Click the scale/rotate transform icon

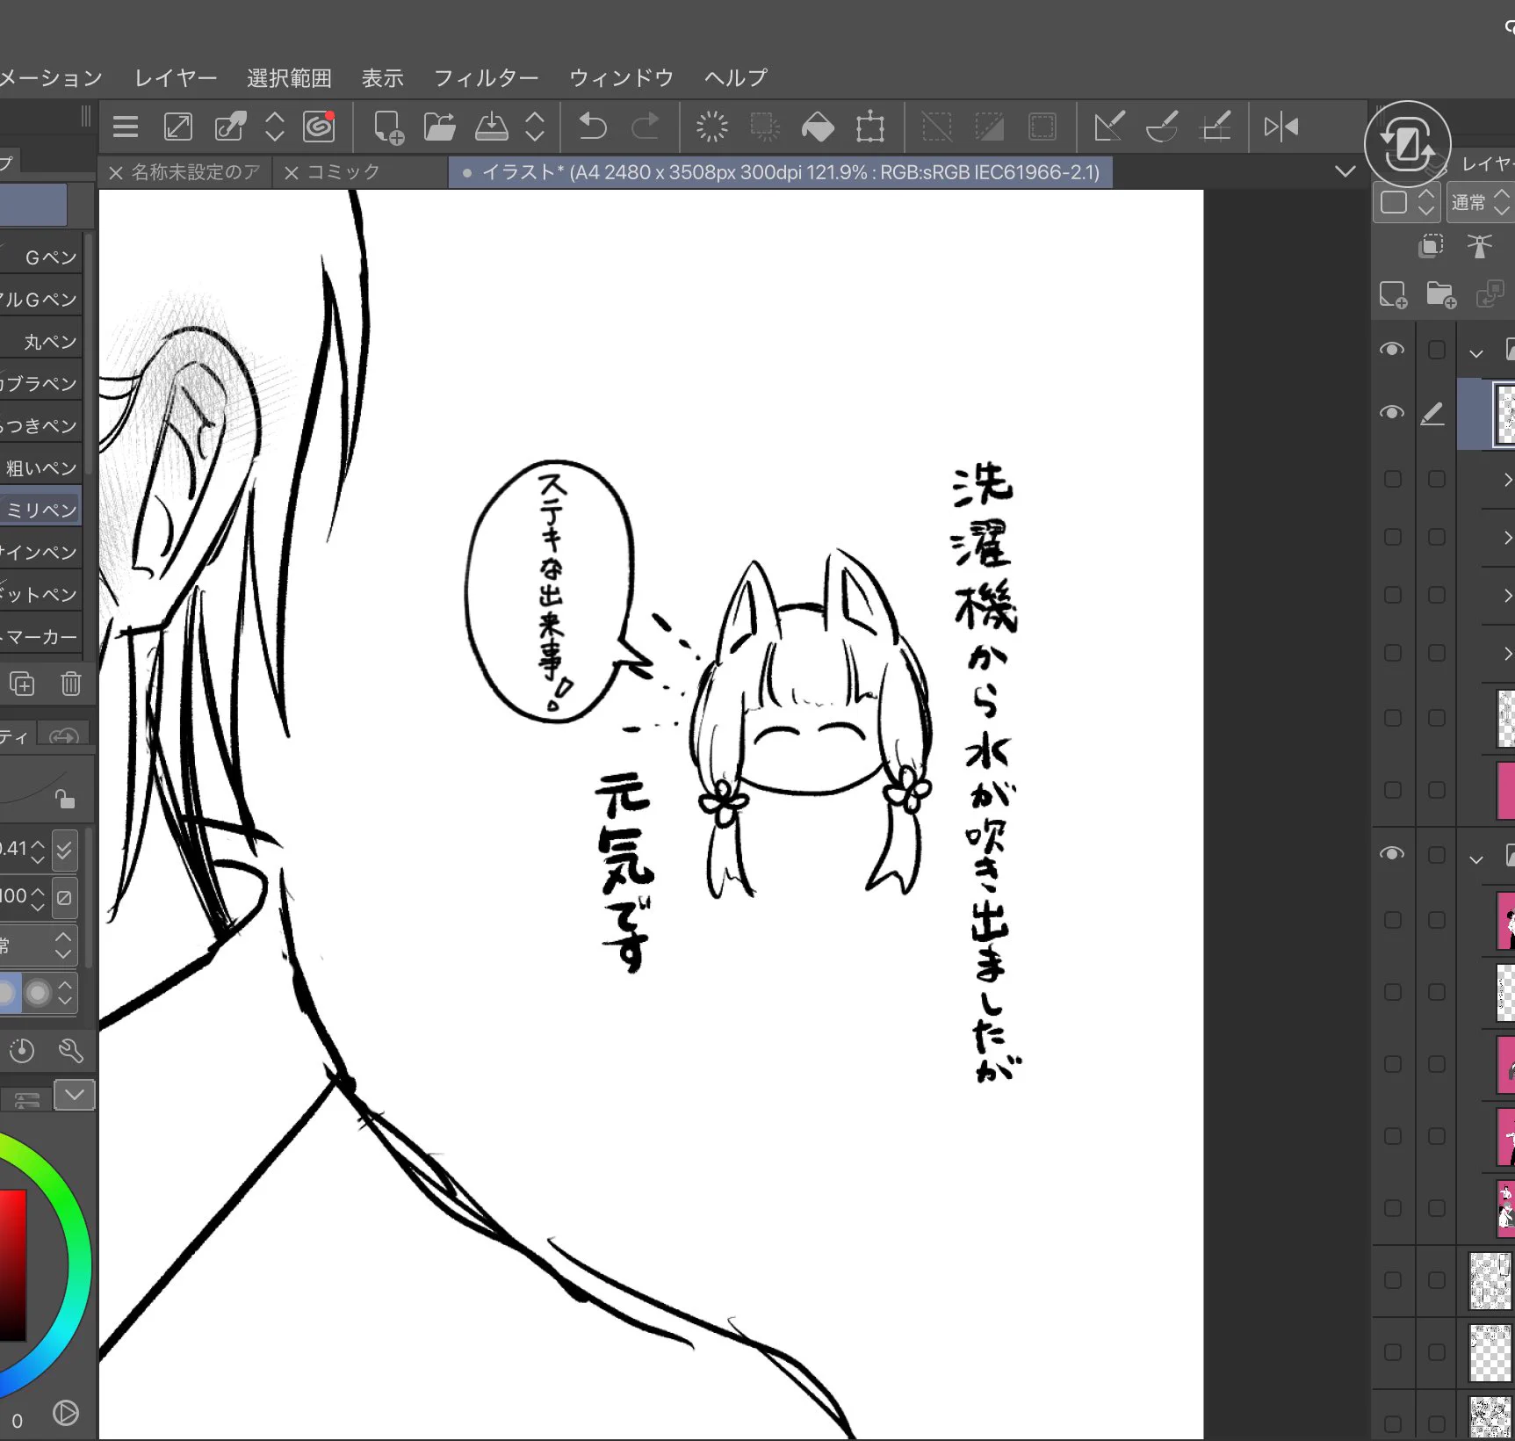coord(870,127)
